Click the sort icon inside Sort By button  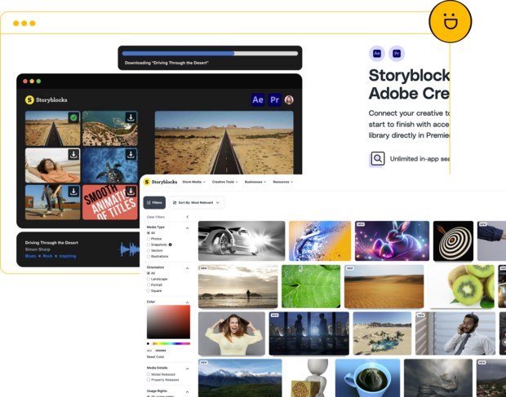(x=175, y=203)
